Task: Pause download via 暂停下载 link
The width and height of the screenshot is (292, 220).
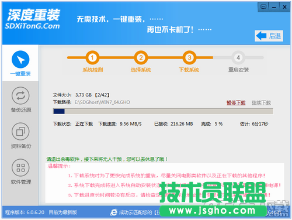Action: (236, 102)
